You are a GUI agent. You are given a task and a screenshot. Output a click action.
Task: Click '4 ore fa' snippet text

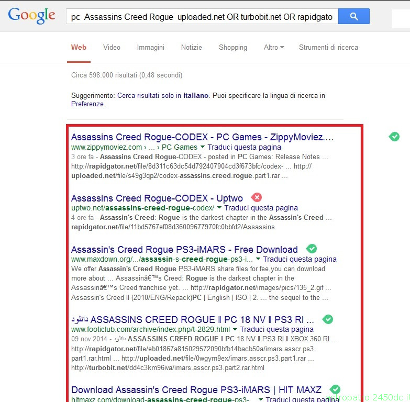82,217
